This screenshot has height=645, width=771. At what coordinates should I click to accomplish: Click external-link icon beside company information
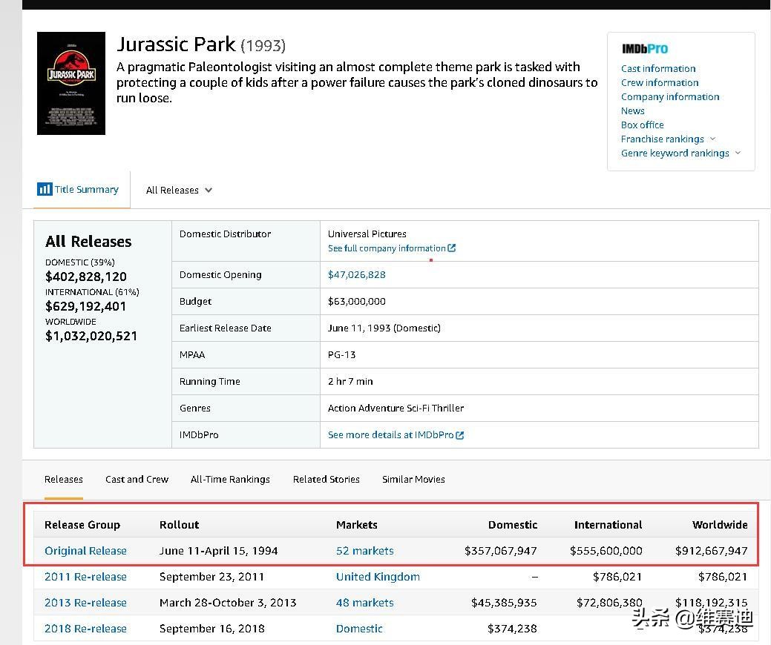click(x=451, y=248)
